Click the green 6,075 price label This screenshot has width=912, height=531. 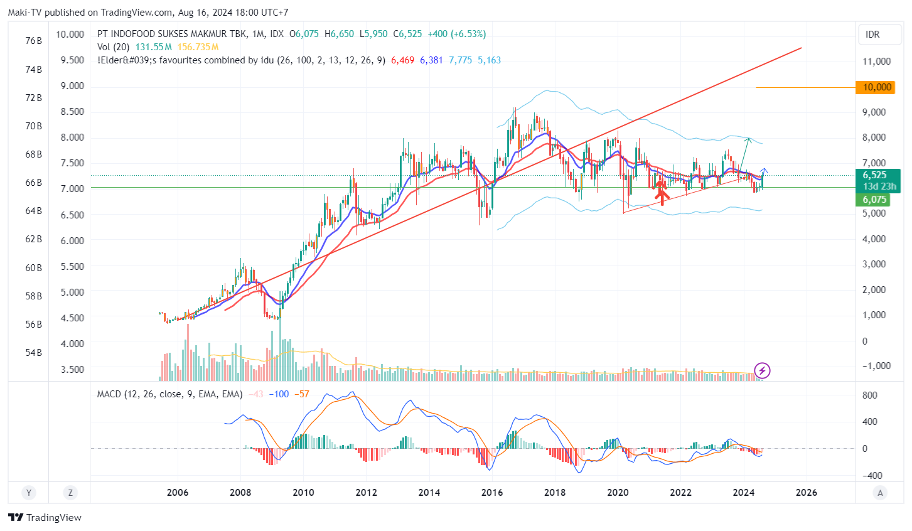874,200
